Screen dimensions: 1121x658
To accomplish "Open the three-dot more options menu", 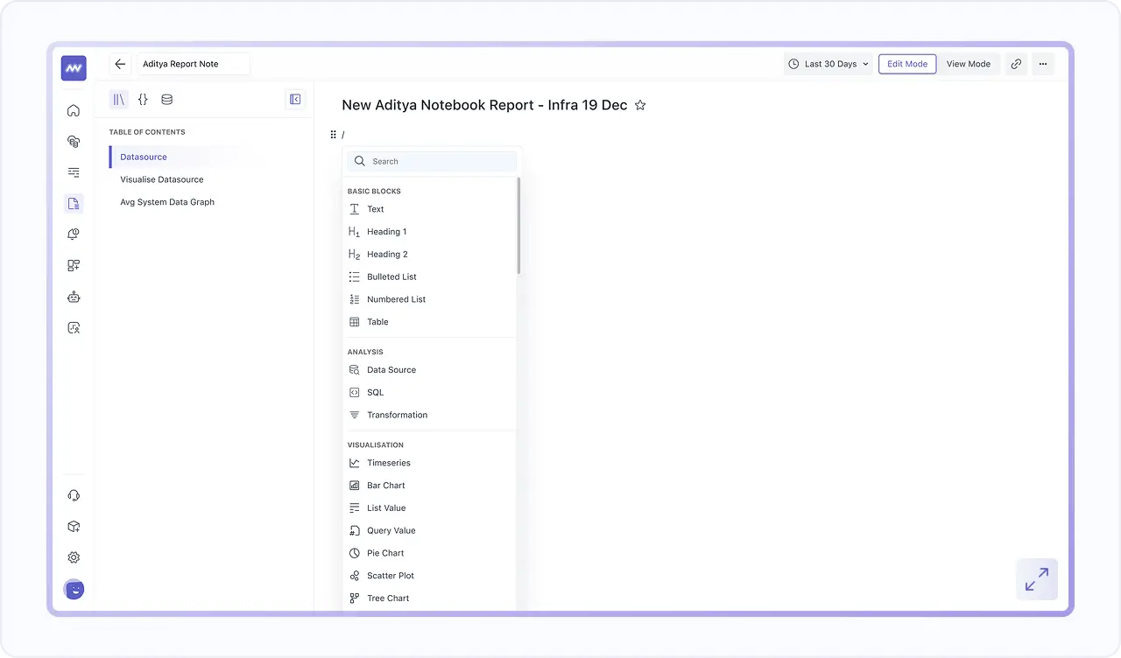I will click(1042, 64).
